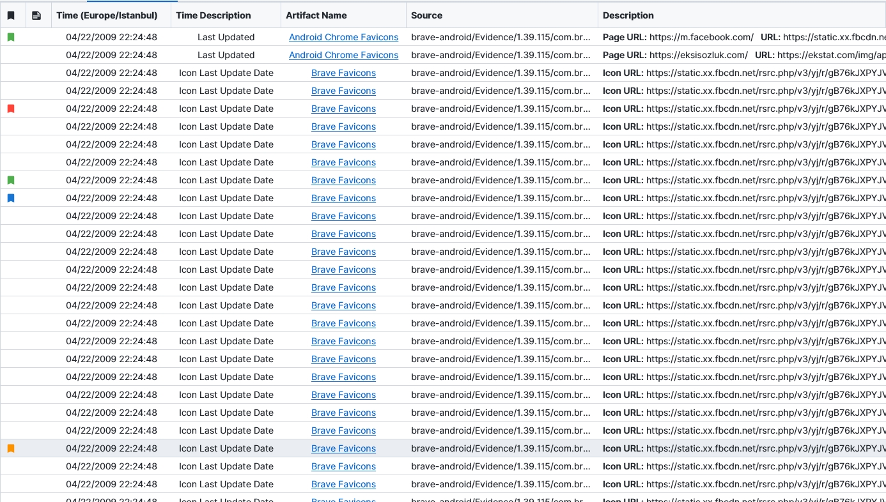
Task: Click the notes document column header icon
Action: [36, 15]
